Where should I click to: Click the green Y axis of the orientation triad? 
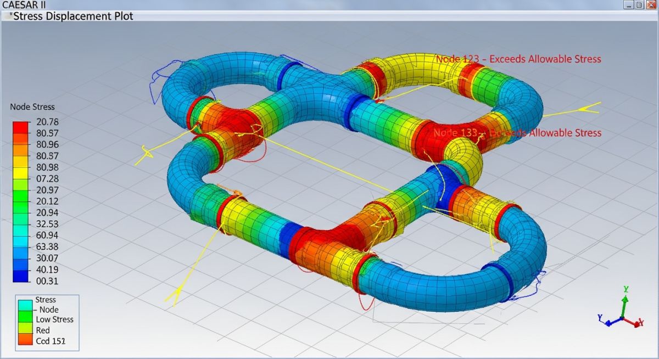(624, 306)
